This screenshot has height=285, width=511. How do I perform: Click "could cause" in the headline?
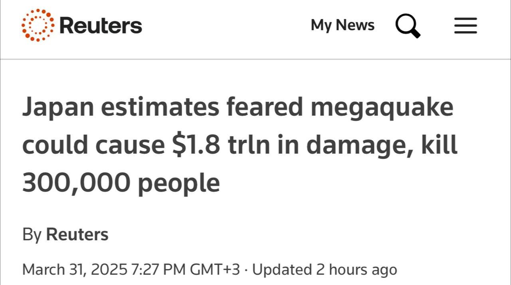coord(93,144)
